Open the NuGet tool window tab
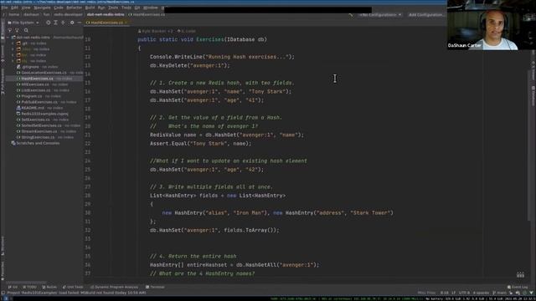This screenshot has width=536, height=301. pos(49,287)
